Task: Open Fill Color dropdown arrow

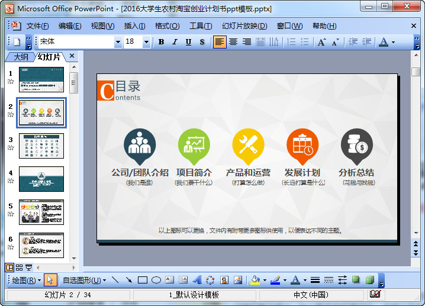Action: [x=265, y=280]
